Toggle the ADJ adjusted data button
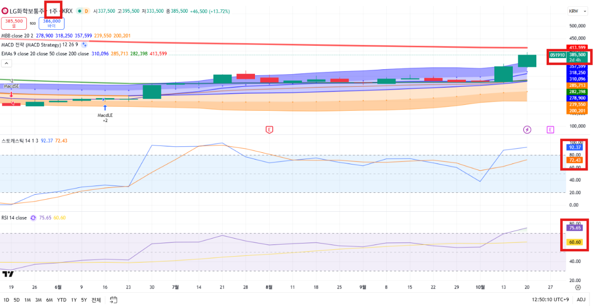 [x=581, y=300]
